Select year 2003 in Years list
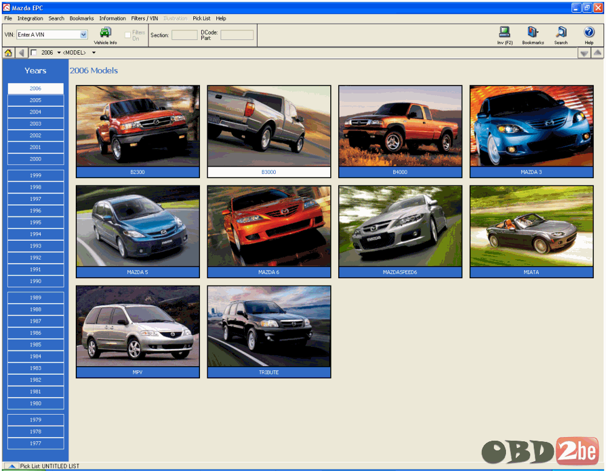The height and width of the screenshot is (471, 606). [36, 124]
